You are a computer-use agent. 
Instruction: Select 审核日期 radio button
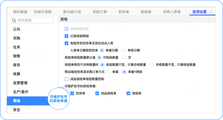[x=124, y=51]
